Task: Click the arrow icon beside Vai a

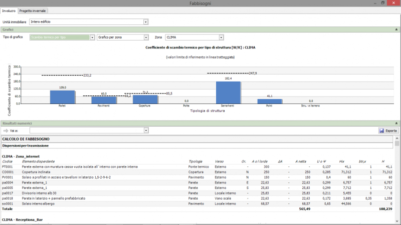Action: tap(6, 130)
